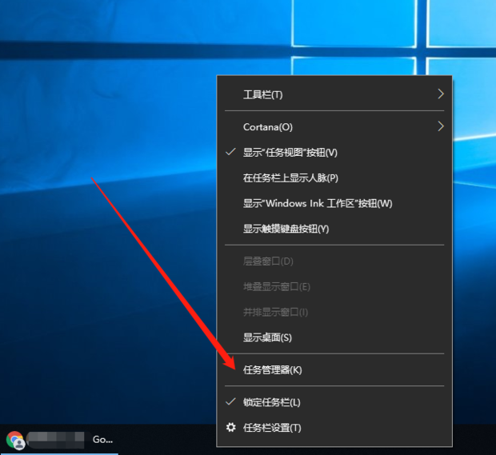Toggle 显示"任务视图"按钮(V) option
Viewport: 496px width, 455px height.
coord(334,153)
